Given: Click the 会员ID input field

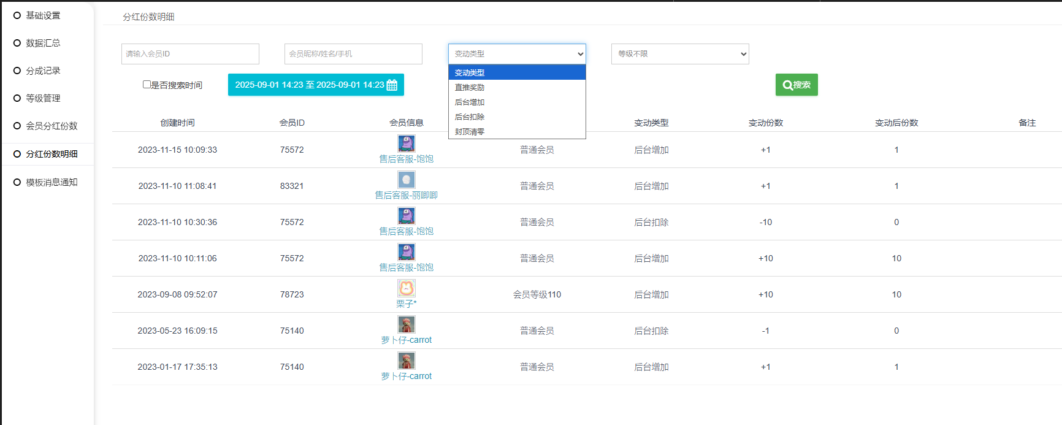Looking at the screenshot, I should pos(190,54).
